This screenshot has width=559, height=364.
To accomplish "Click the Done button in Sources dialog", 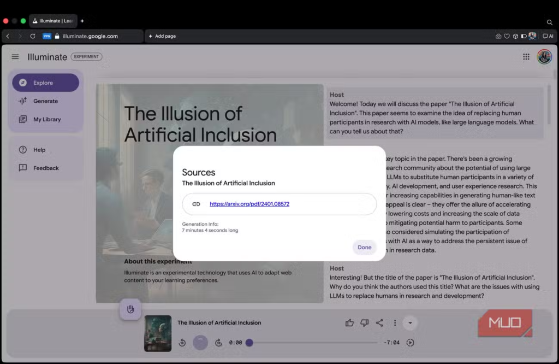I will (x=364, y=247).
